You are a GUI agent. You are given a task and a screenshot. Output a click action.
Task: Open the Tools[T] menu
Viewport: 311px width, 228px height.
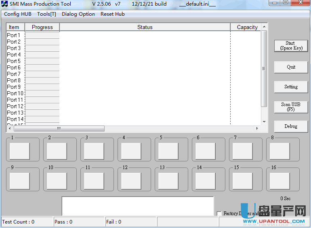point(46,14)
